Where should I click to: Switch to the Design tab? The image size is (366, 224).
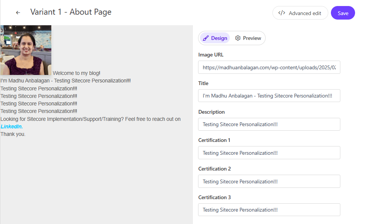click(x=215, y=38)
